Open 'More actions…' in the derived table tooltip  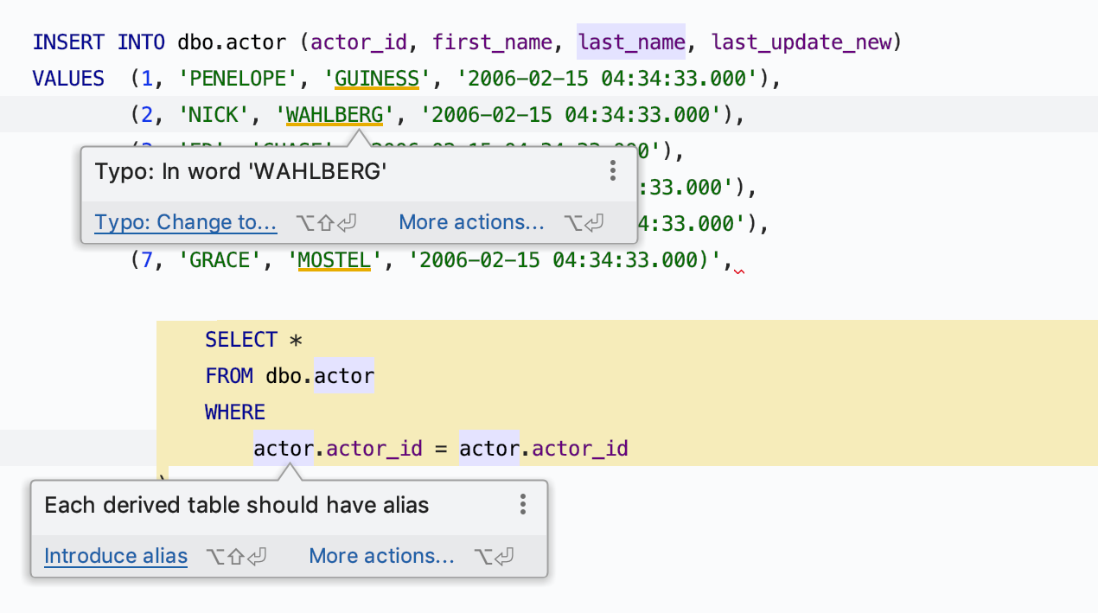pyautogui.click(x=381, y=556)
